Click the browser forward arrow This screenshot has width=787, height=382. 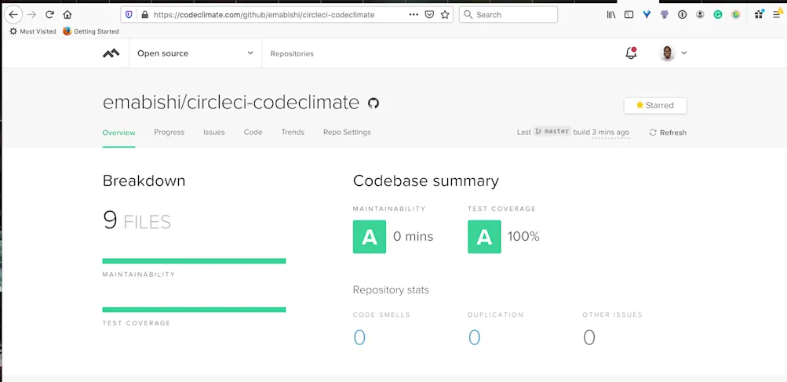[x=31, y=15]
